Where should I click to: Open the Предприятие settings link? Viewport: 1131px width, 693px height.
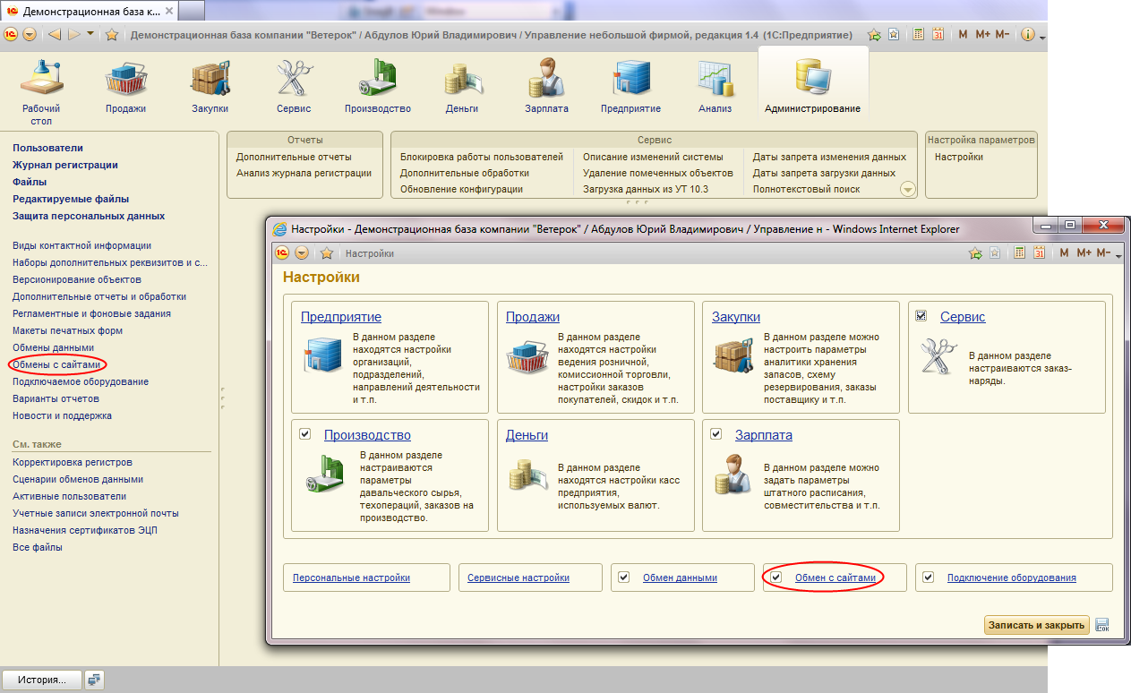(x=341, y=317)
